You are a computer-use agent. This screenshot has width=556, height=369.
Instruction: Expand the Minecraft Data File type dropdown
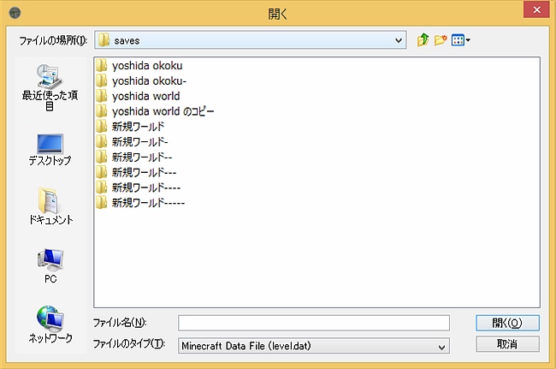(441, 347)
